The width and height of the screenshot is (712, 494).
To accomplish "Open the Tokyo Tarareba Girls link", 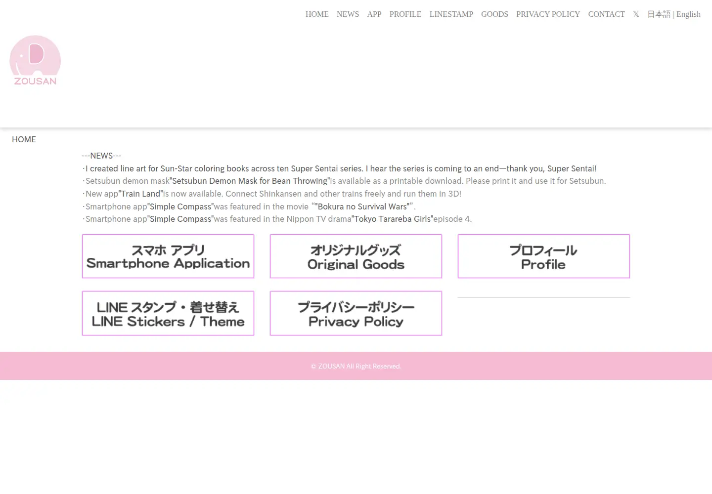I will [x=392, y=219].
